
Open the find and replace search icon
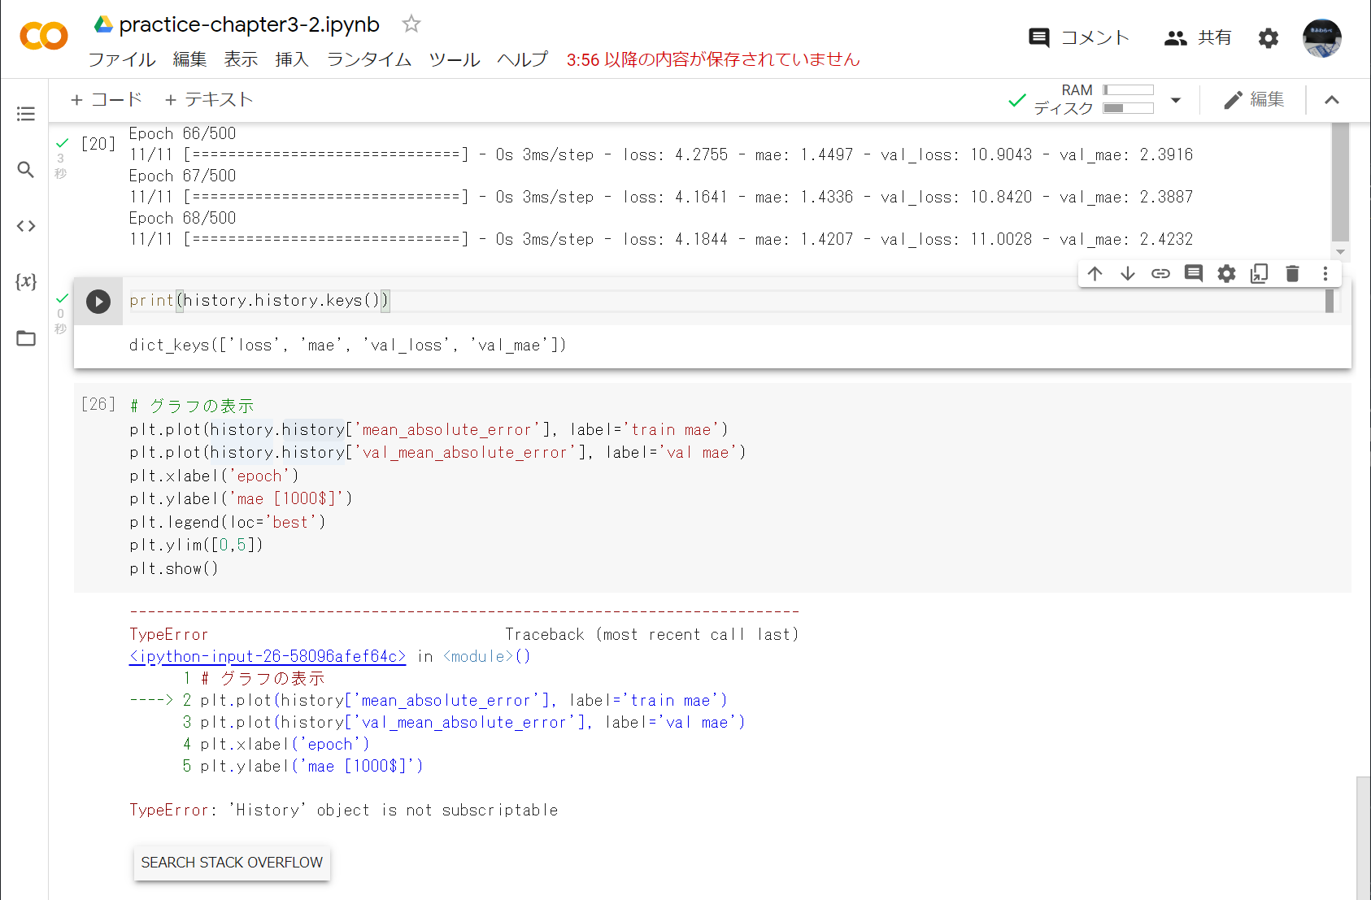(26, 169)
